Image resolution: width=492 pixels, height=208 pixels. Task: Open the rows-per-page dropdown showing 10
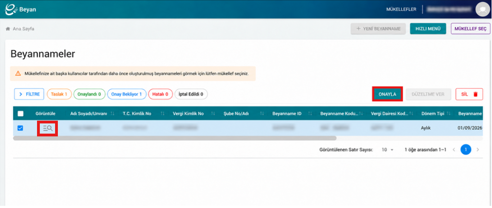point(388,150)
